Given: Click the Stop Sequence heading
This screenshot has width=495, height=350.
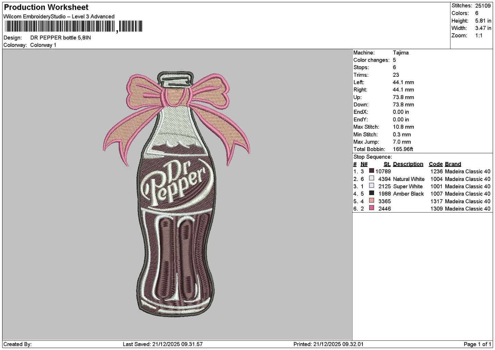Looking at the screenshot, I should 373,157.
